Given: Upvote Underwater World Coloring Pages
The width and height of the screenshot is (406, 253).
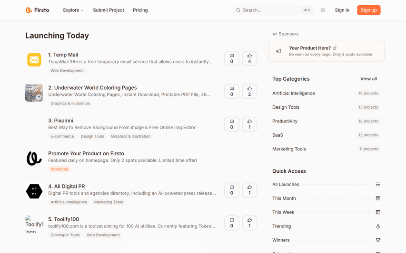Looking at the screenshot, I should pos(249,91).
